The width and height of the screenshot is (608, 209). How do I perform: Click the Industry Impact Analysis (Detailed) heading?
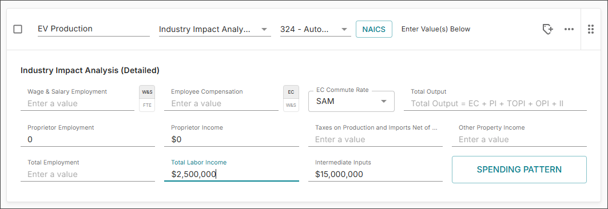(90, 70)
